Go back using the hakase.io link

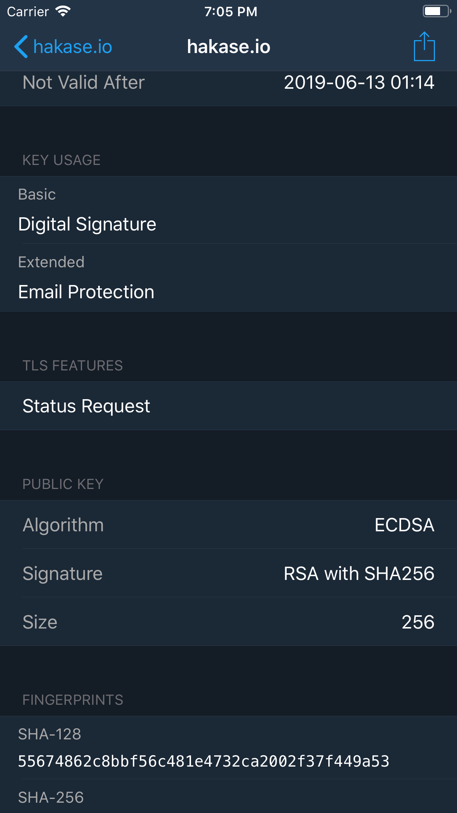coord(72,46)
